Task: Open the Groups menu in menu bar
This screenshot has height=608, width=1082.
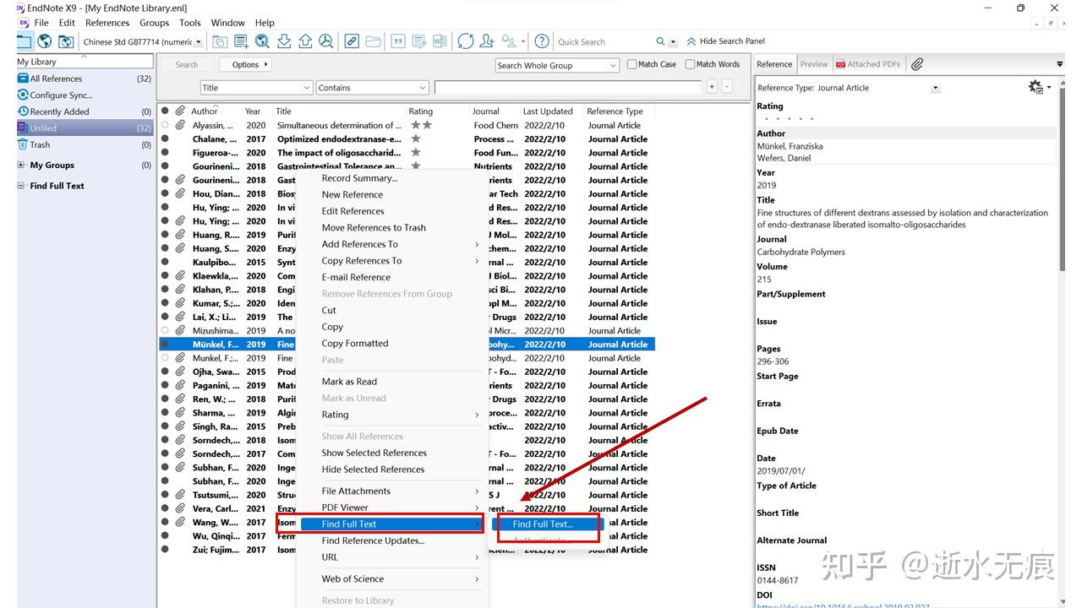Action: coord(155,23)
